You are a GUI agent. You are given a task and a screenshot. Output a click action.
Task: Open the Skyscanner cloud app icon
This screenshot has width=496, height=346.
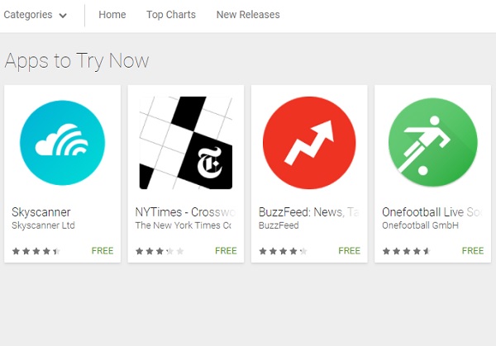click(x=62, y=143)
